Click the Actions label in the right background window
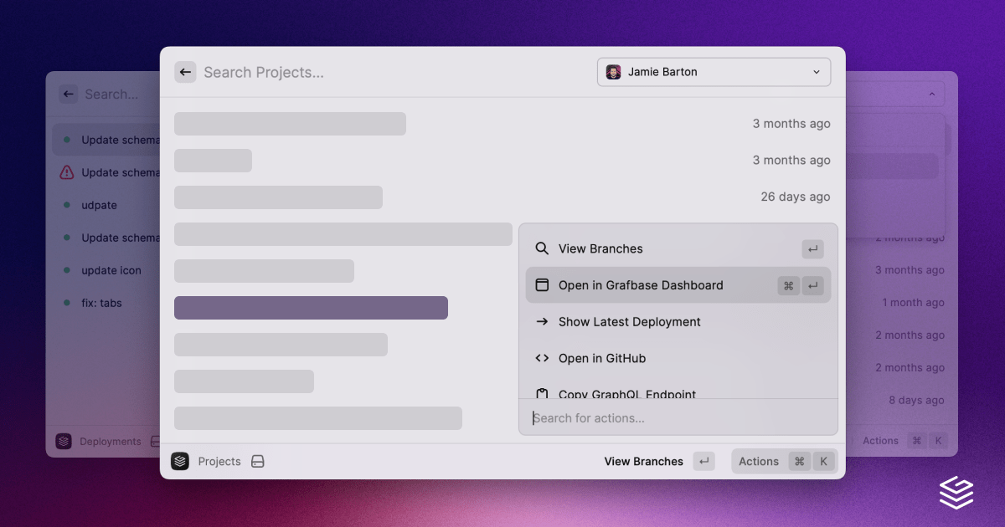1005x527 pixels. pos(880,441)
